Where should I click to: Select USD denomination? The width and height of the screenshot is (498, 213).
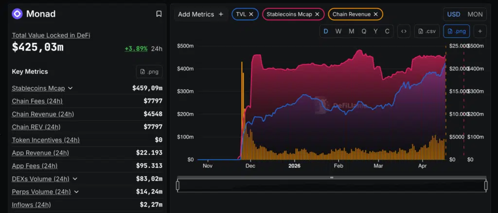click(x=453, y=15)
